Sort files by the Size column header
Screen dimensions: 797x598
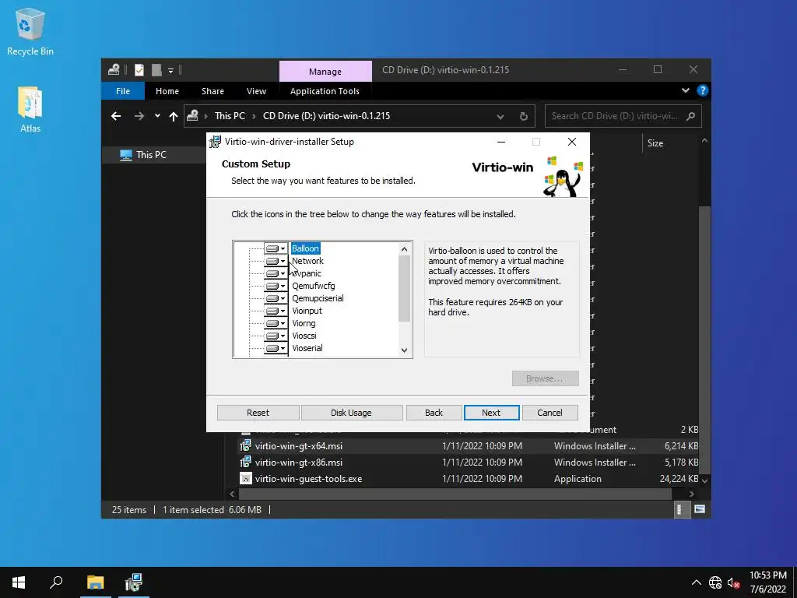point(655,143)
